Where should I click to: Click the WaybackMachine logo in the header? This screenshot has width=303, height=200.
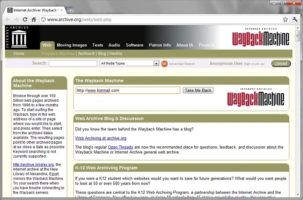click(261, 37)
